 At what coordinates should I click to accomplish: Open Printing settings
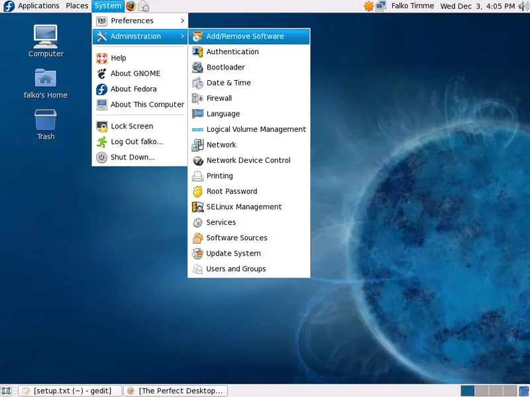coord(249,176)
